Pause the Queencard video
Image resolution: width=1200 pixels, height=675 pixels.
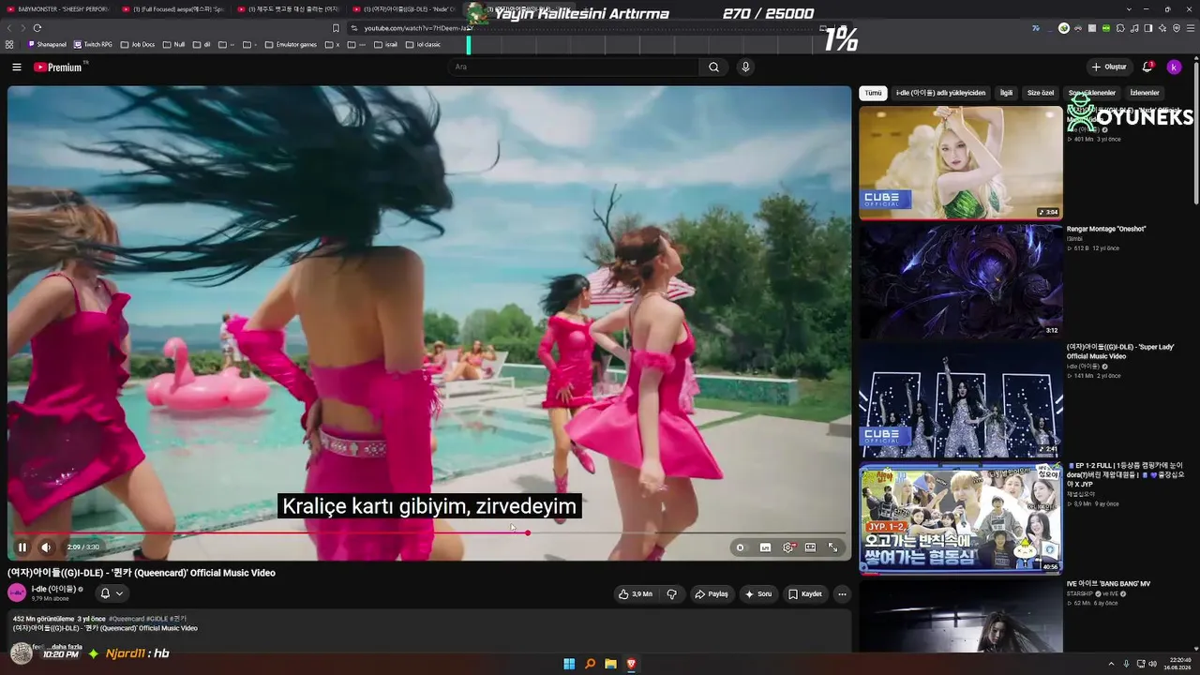tap(22, 547)
